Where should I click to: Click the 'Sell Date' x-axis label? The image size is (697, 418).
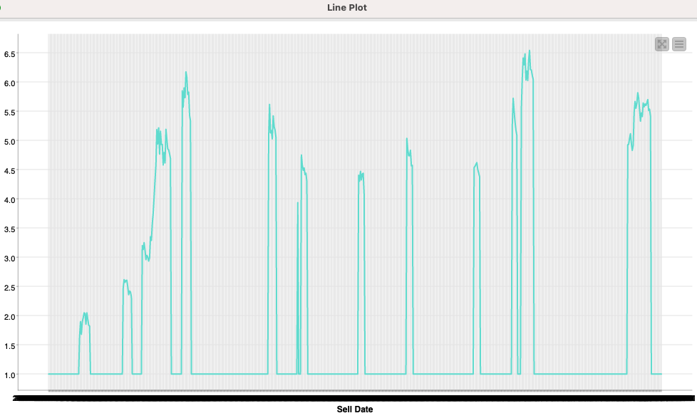pos(355,409)
